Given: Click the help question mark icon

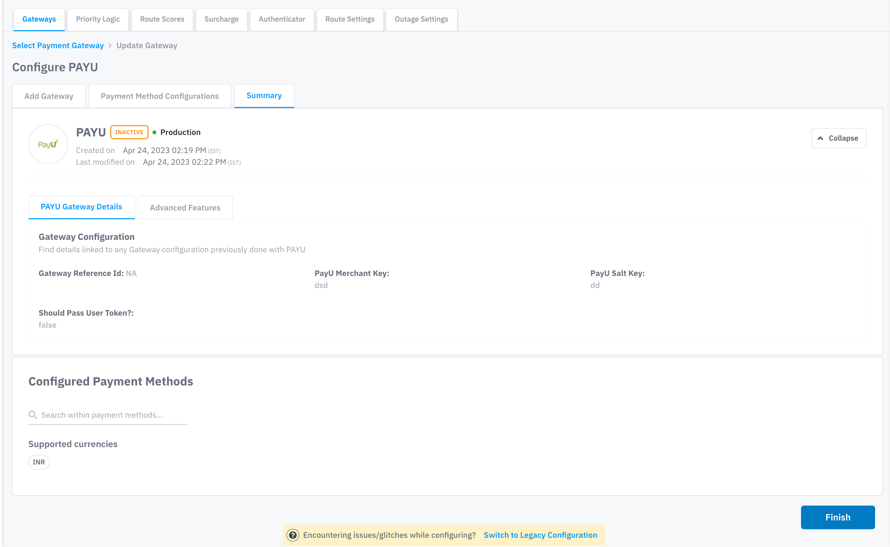Looking at the screenshot, I should coord(293,535).
